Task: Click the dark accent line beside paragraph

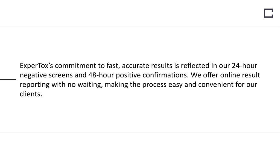Action: click(8, 79)
